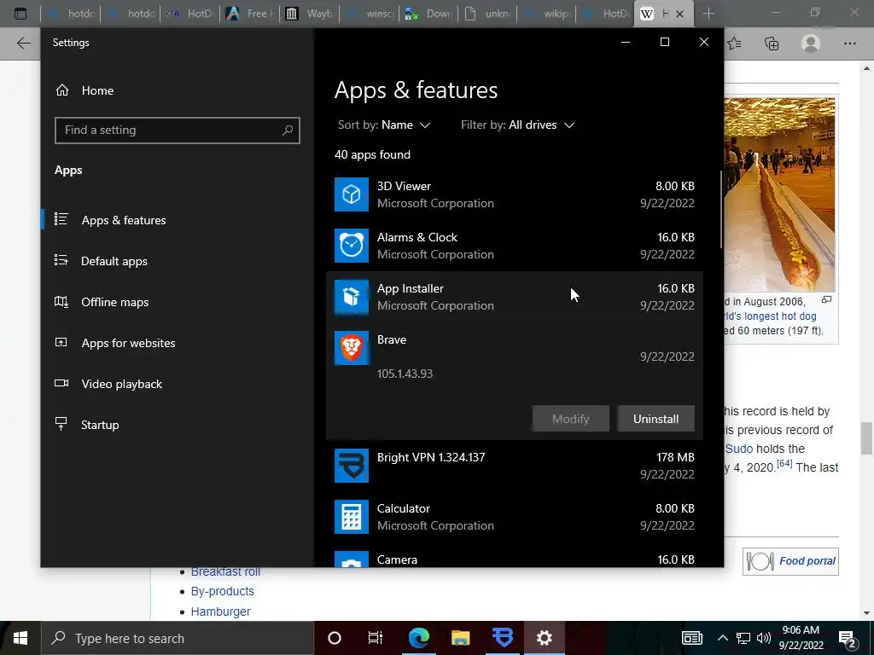Click the Find a setting search field
This screenshot has height=655, width=874.
(178, 130)
